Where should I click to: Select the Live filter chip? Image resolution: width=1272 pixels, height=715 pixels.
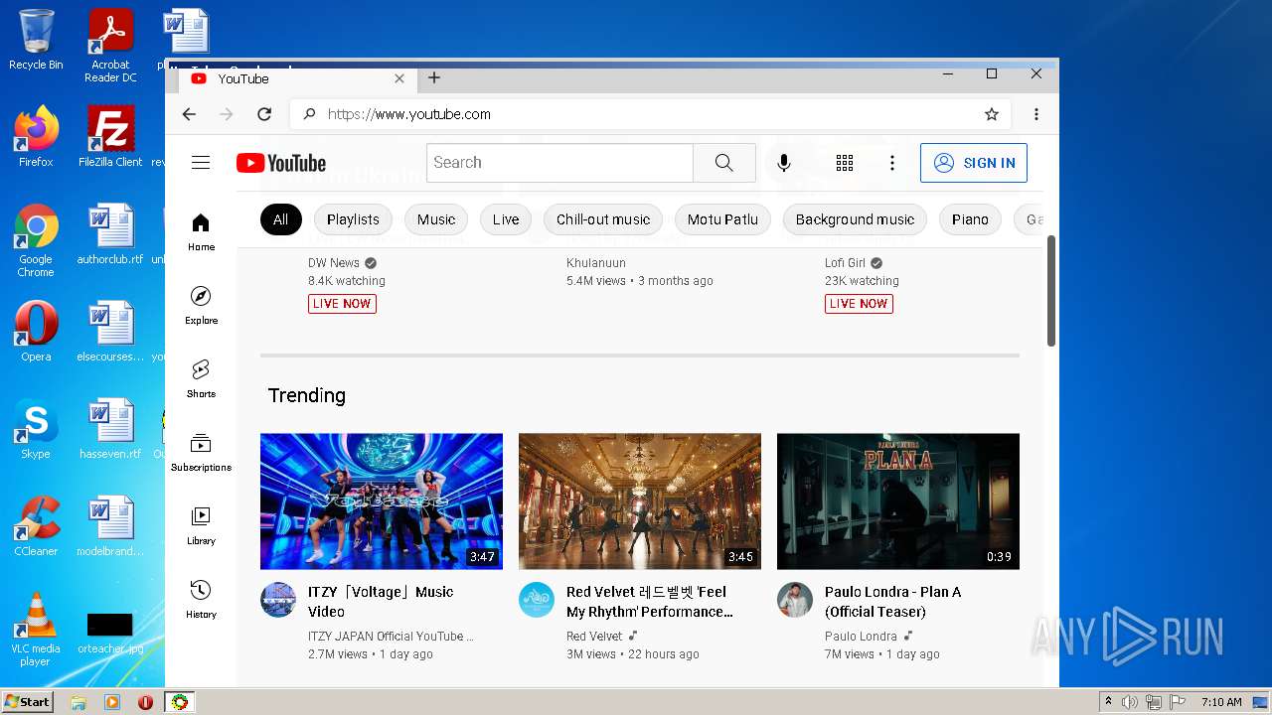(x=506, y=219)
